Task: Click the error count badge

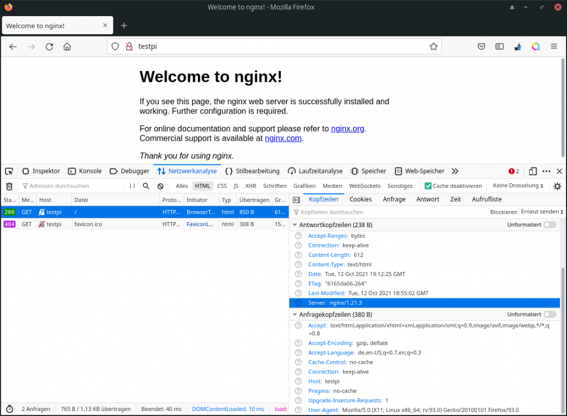Action: pyautogui.click(x=514, y=171)
